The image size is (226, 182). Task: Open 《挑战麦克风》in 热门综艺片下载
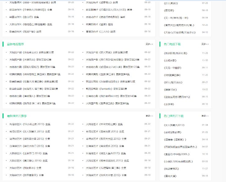(x=172, y=169)
